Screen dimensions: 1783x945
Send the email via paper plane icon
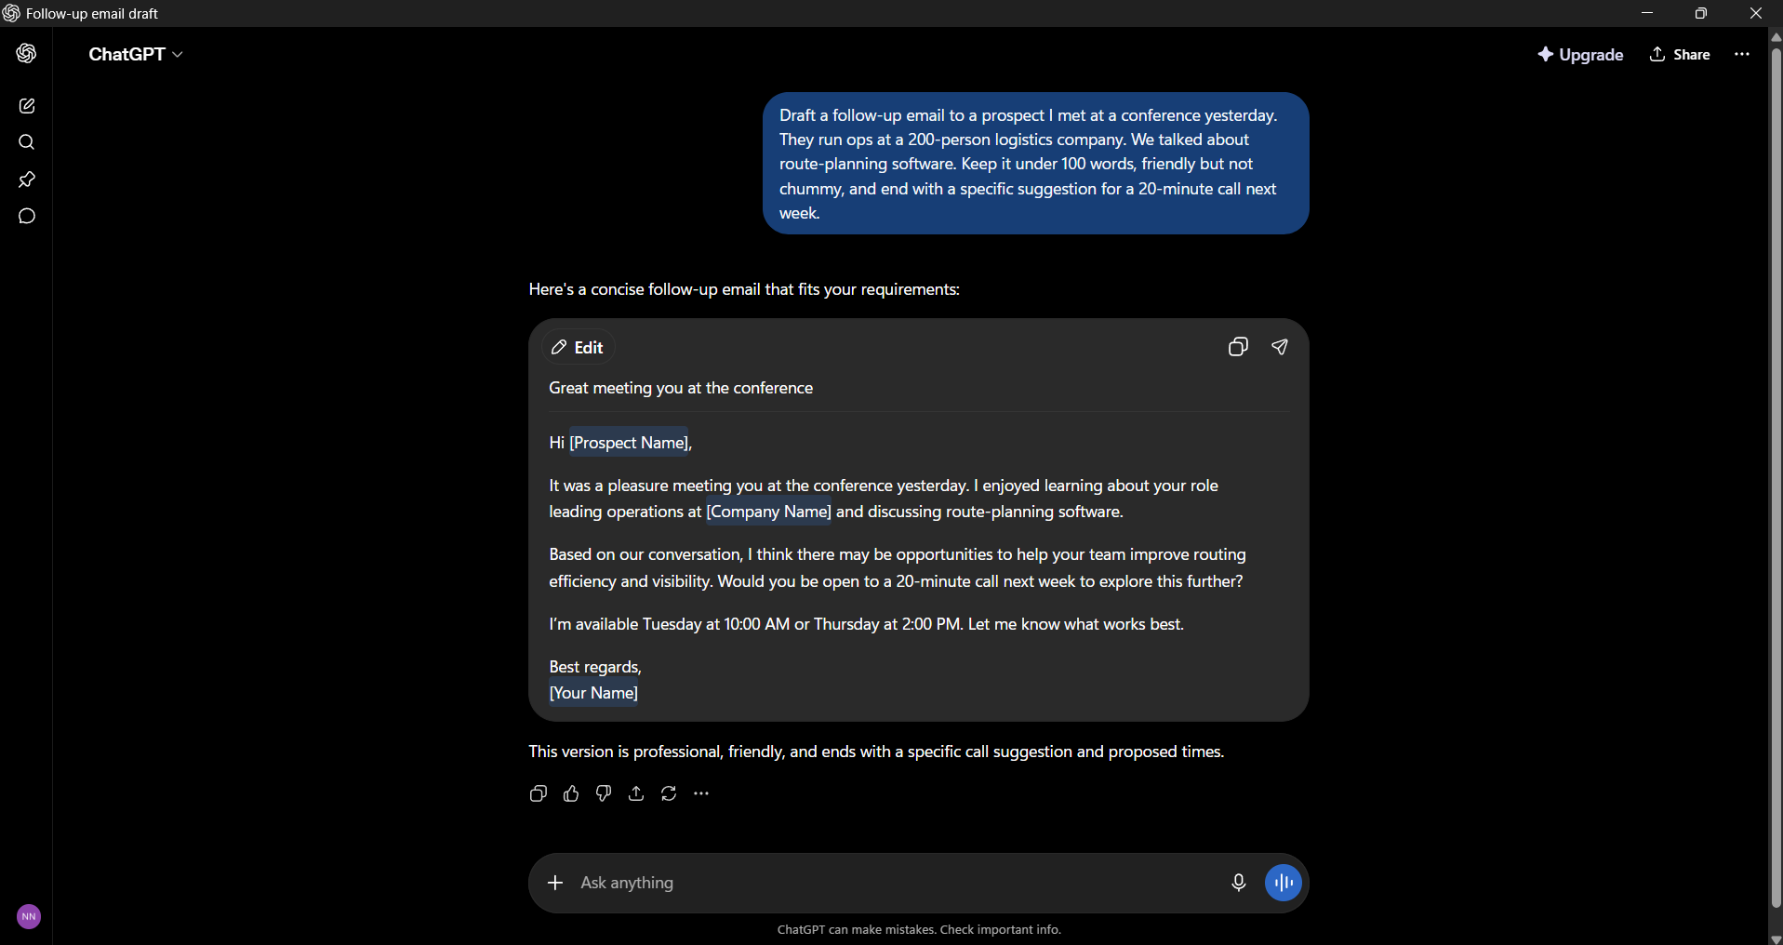tap(1280, 347)
